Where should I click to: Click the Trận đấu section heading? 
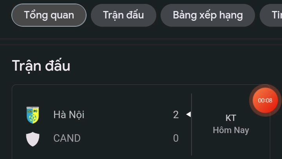[x=41, y=66]
